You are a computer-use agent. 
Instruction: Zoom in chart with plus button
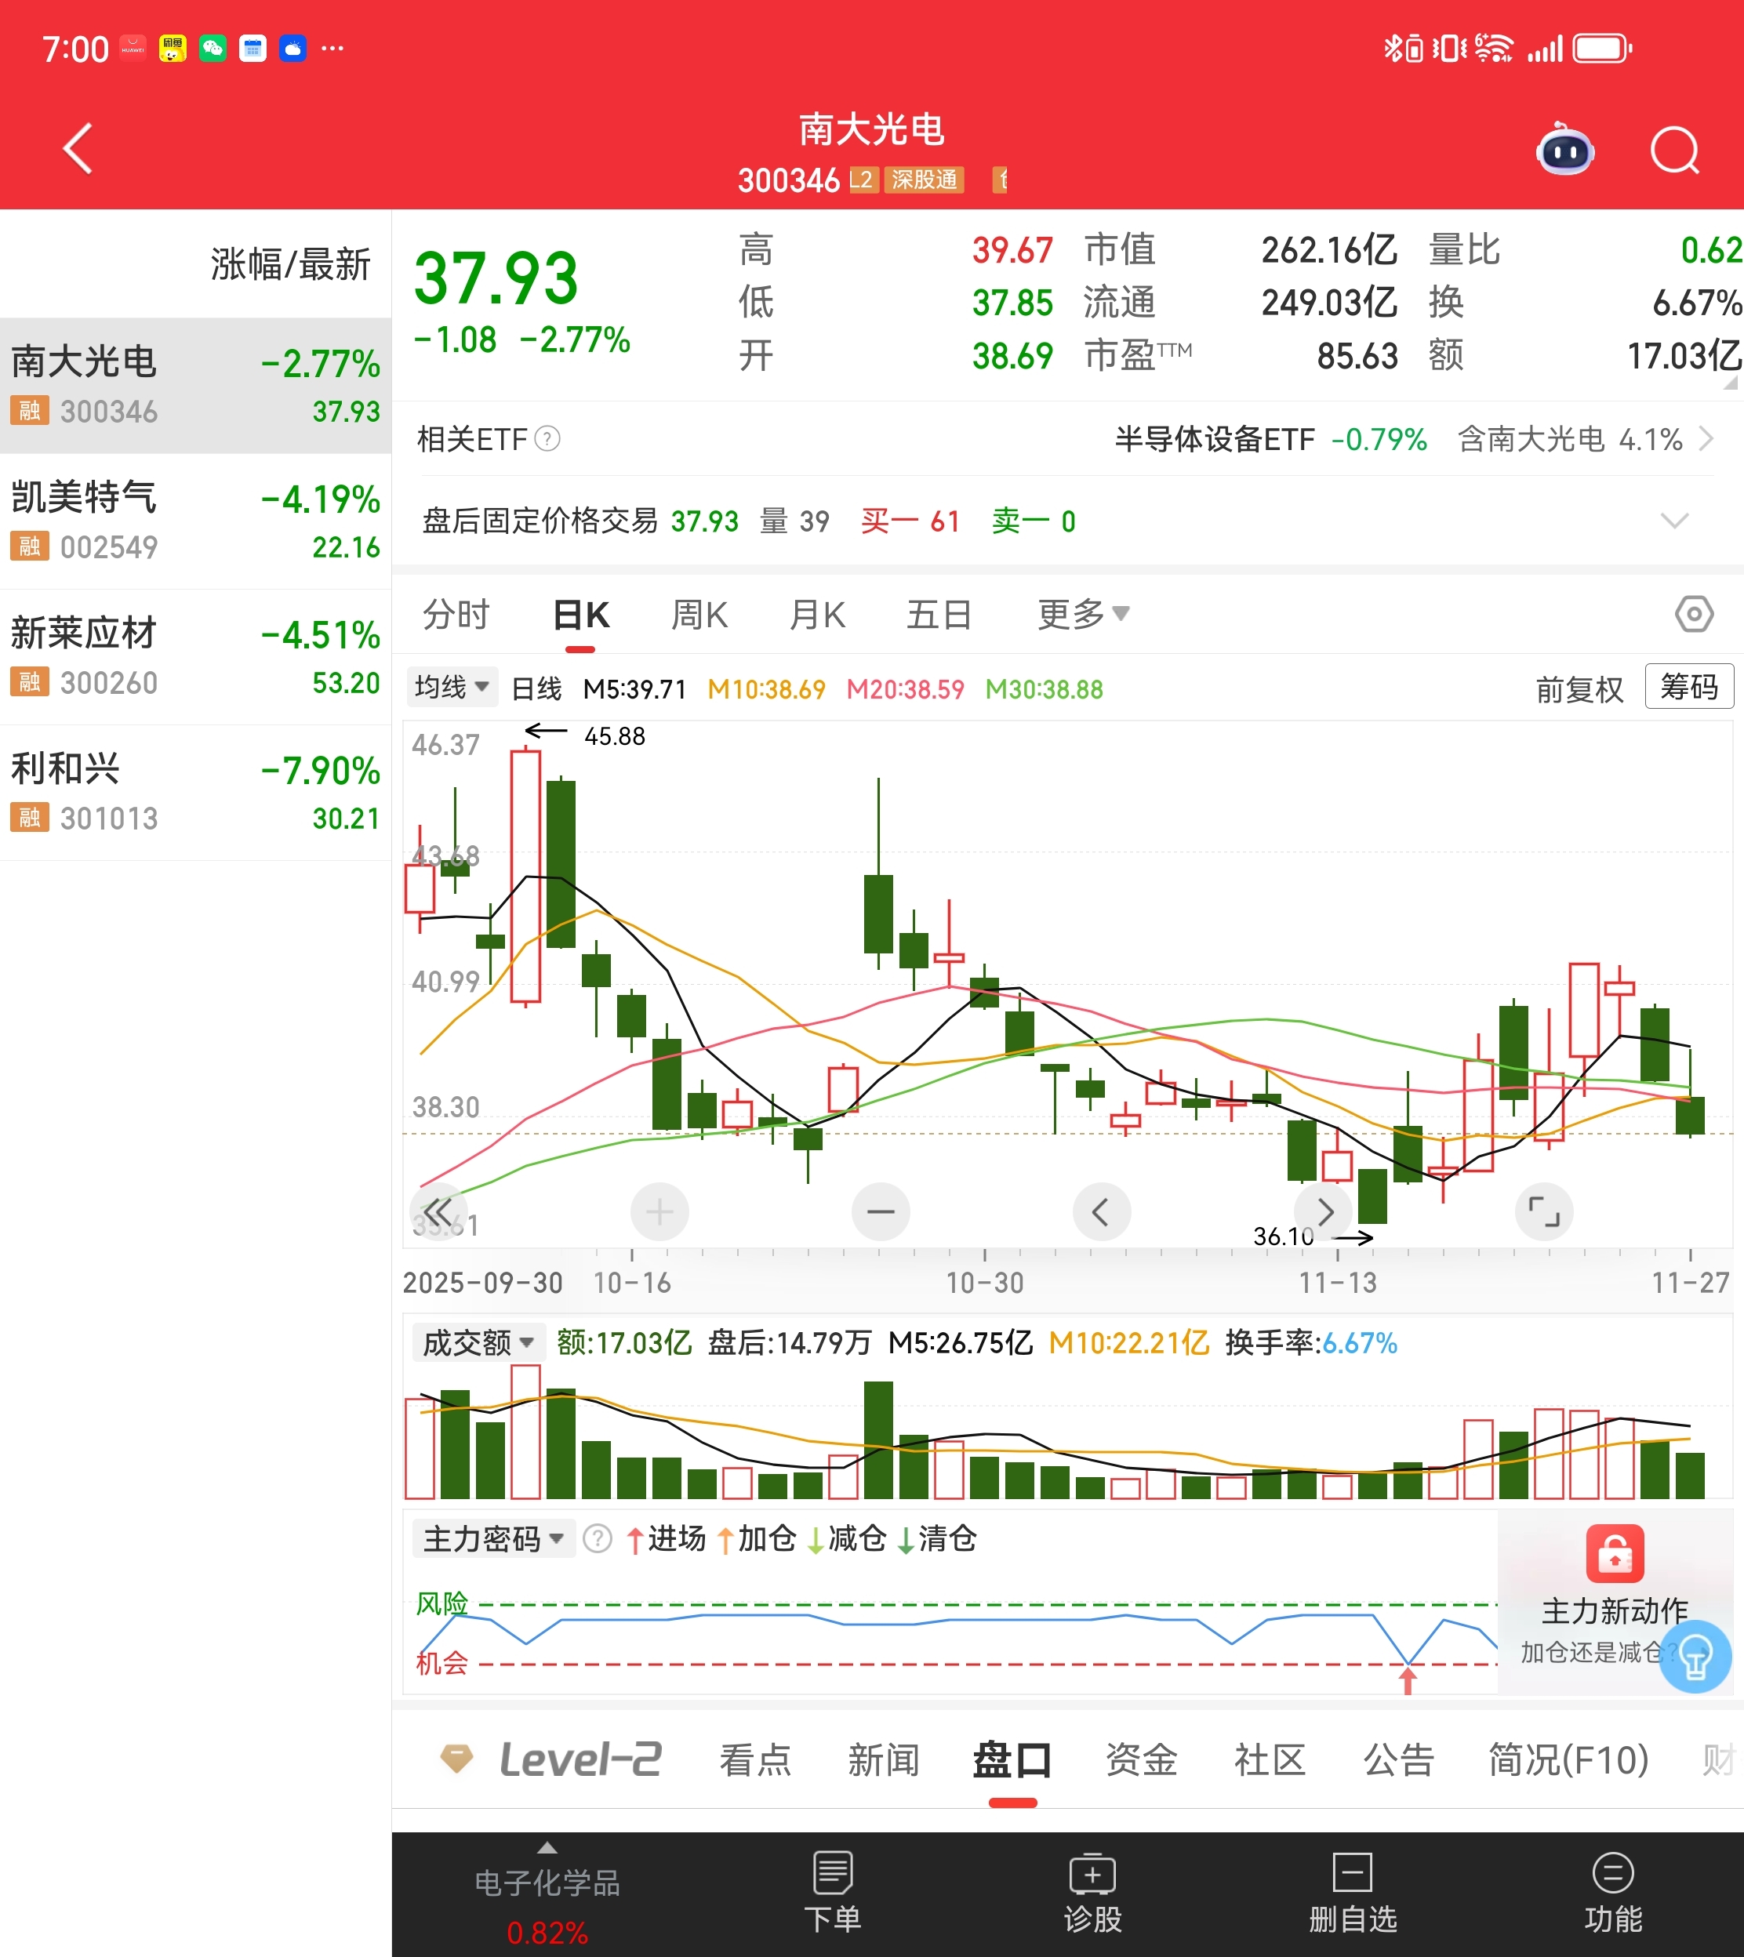tap(659, 1211)
